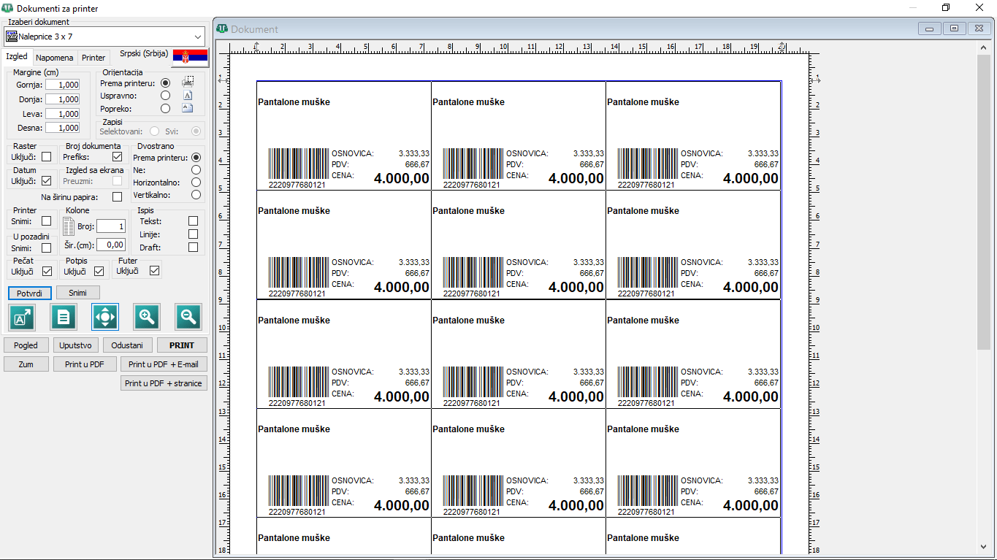
Task: Click the PRINT button
Action: tap(182, 345)
